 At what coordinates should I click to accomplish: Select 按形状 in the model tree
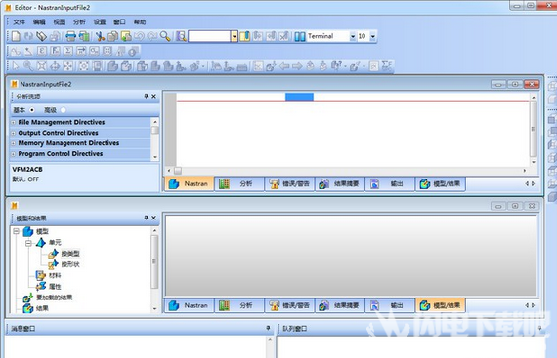point(70,264)
